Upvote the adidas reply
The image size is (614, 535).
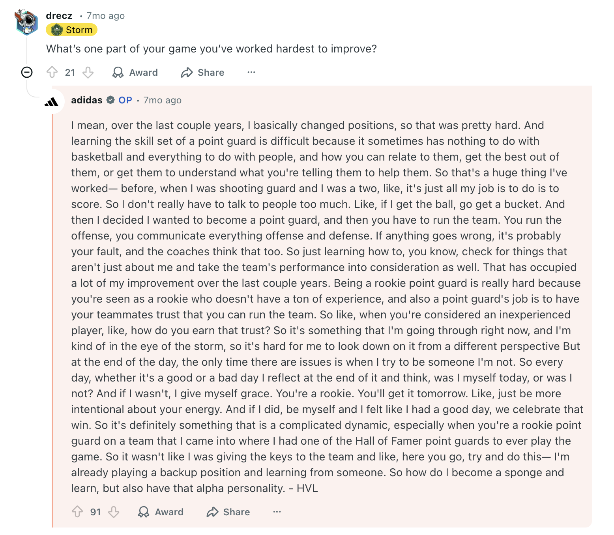coord(77,512)
